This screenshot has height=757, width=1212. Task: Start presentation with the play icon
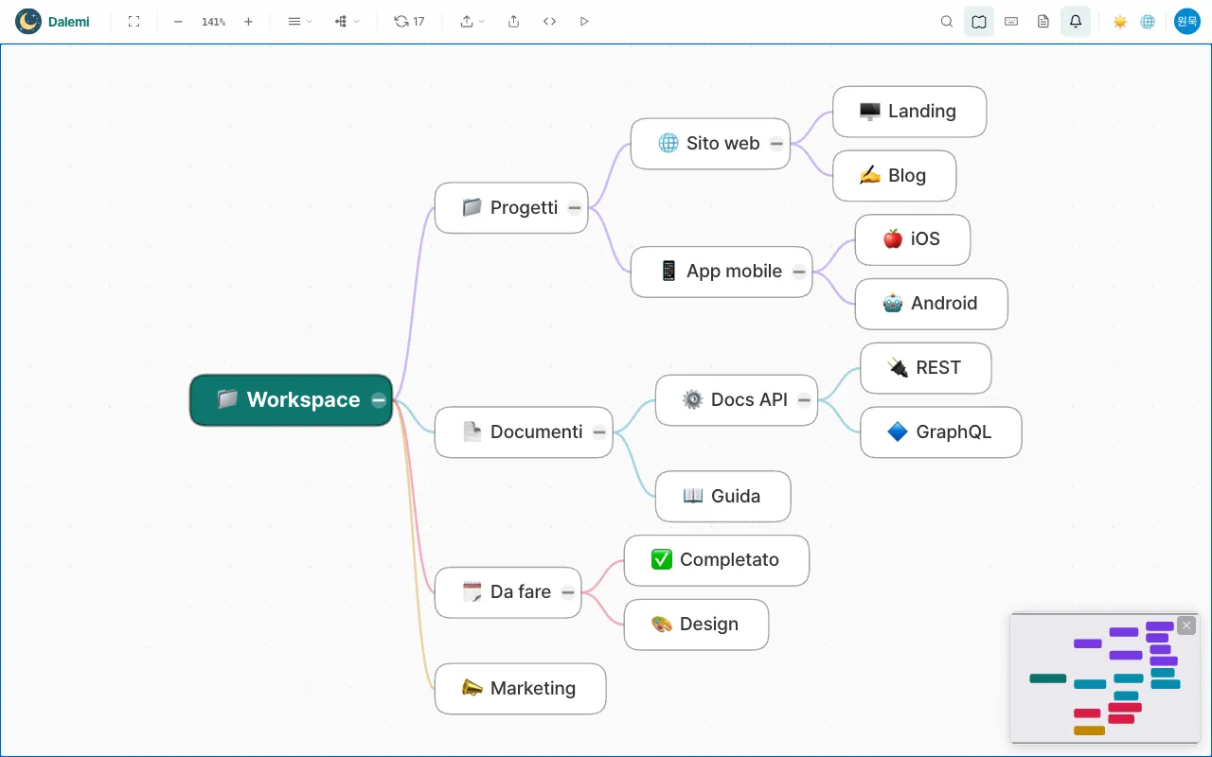point(584,21)
